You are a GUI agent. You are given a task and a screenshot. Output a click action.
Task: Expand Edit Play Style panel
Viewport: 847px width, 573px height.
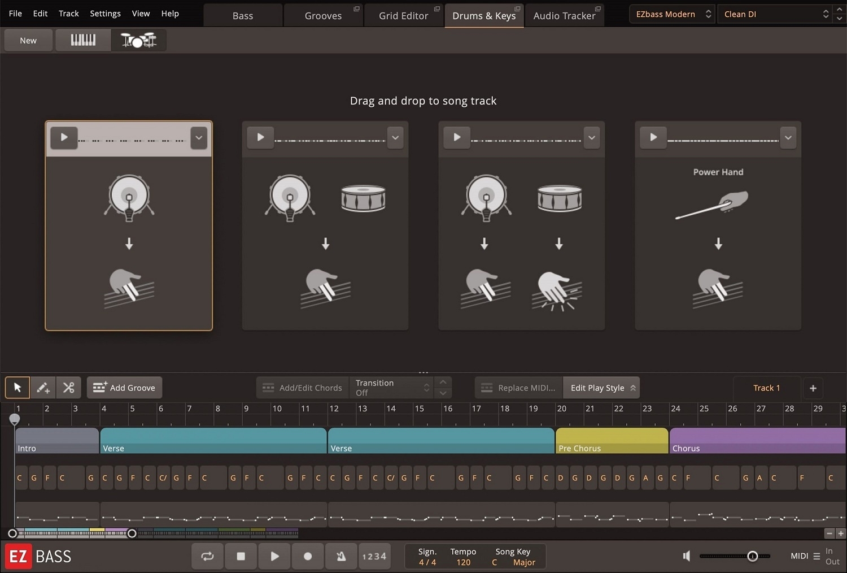point(601,388)
